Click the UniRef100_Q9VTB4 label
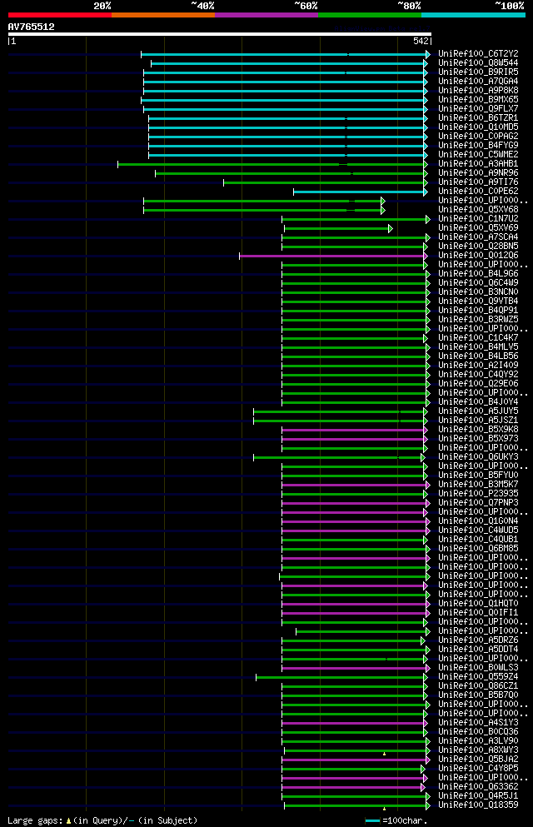The height and width of the screenshot is (827, 533). 478,301
